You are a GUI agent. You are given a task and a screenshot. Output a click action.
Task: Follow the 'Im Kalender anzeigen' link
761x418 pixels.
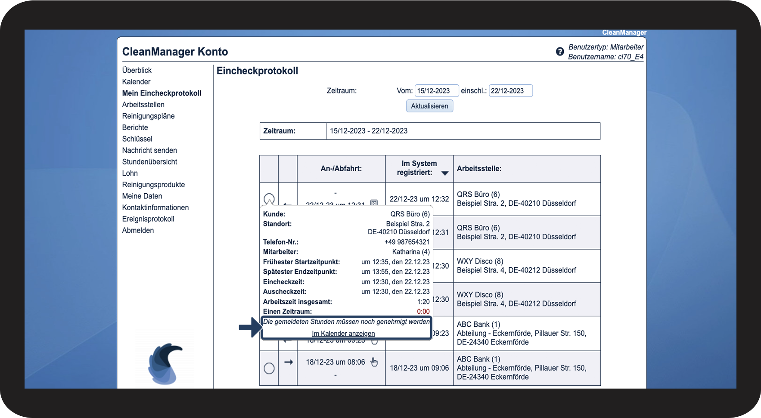(343, 334)
